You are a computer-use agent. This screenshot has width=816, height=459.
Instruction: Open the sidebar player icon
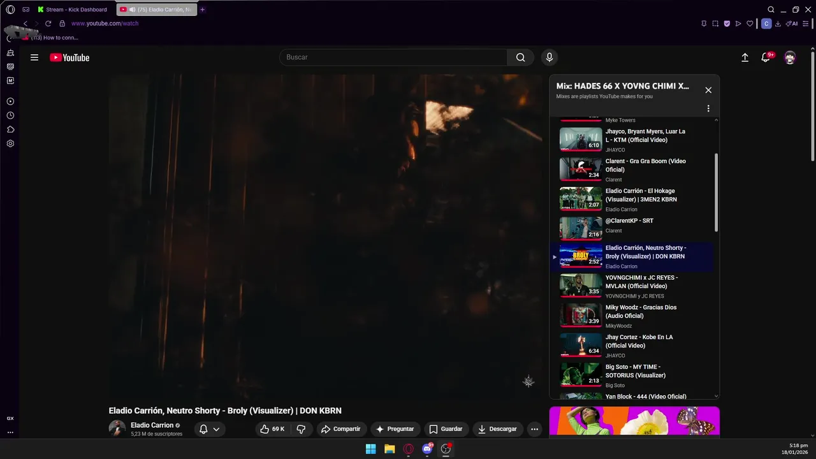point(10,101)
